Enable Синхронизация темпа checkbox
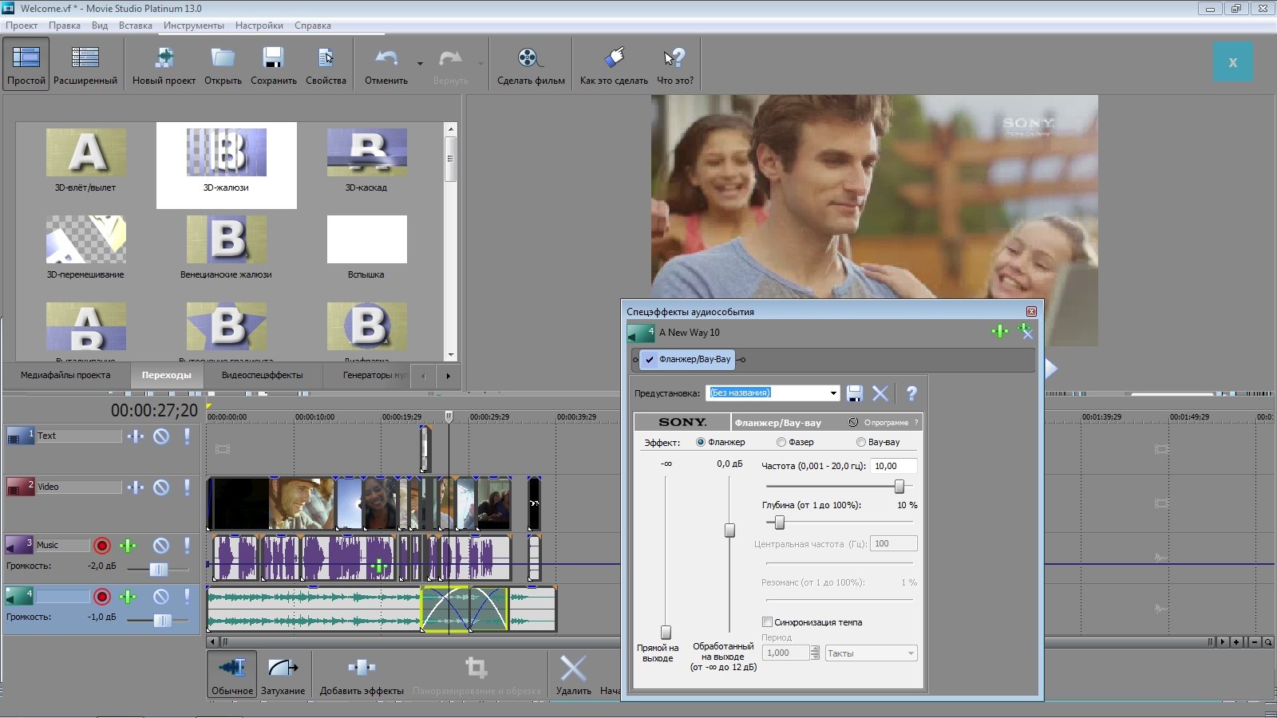Screen dimensions: 1277x718 coord(767,622)
